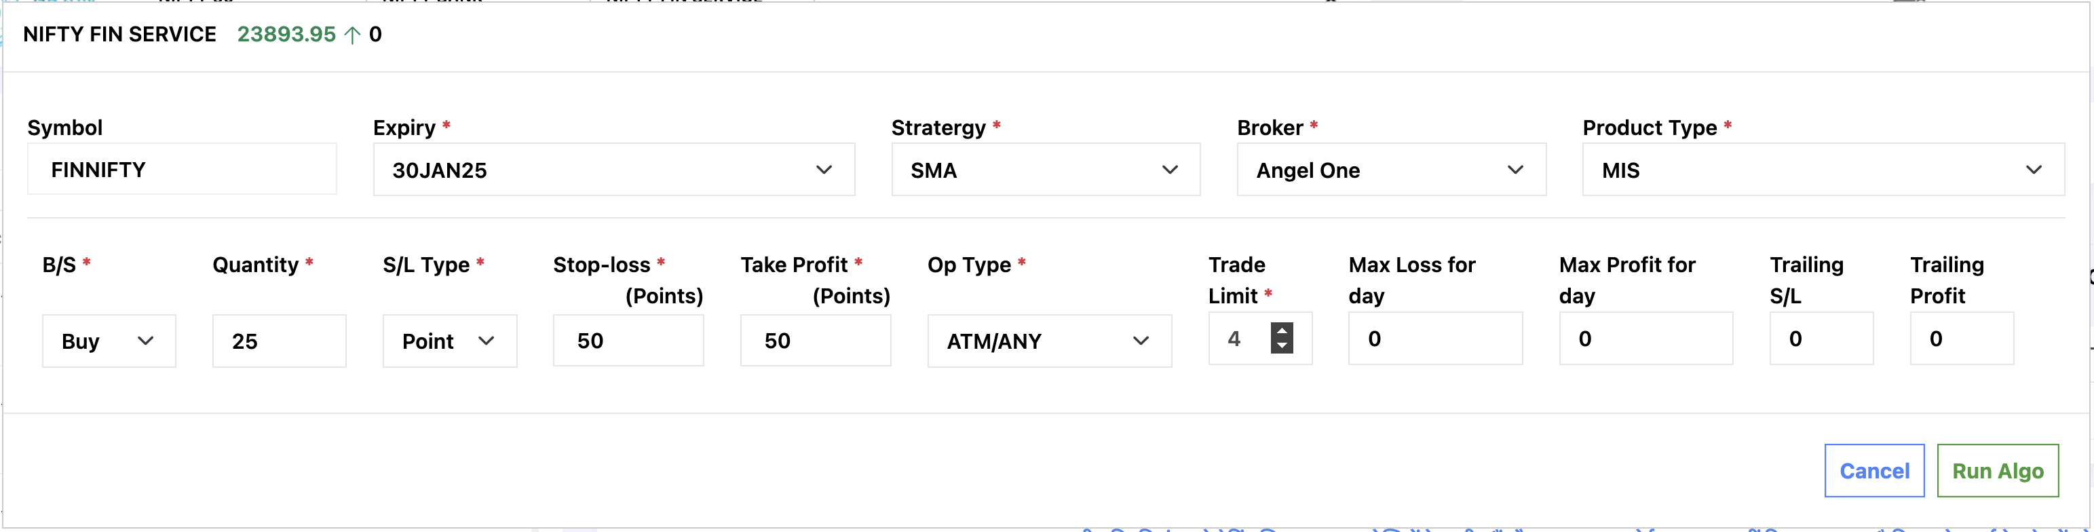Click the Max Profit for day input
2094x532 pixels.
[x=1645, y=339]
